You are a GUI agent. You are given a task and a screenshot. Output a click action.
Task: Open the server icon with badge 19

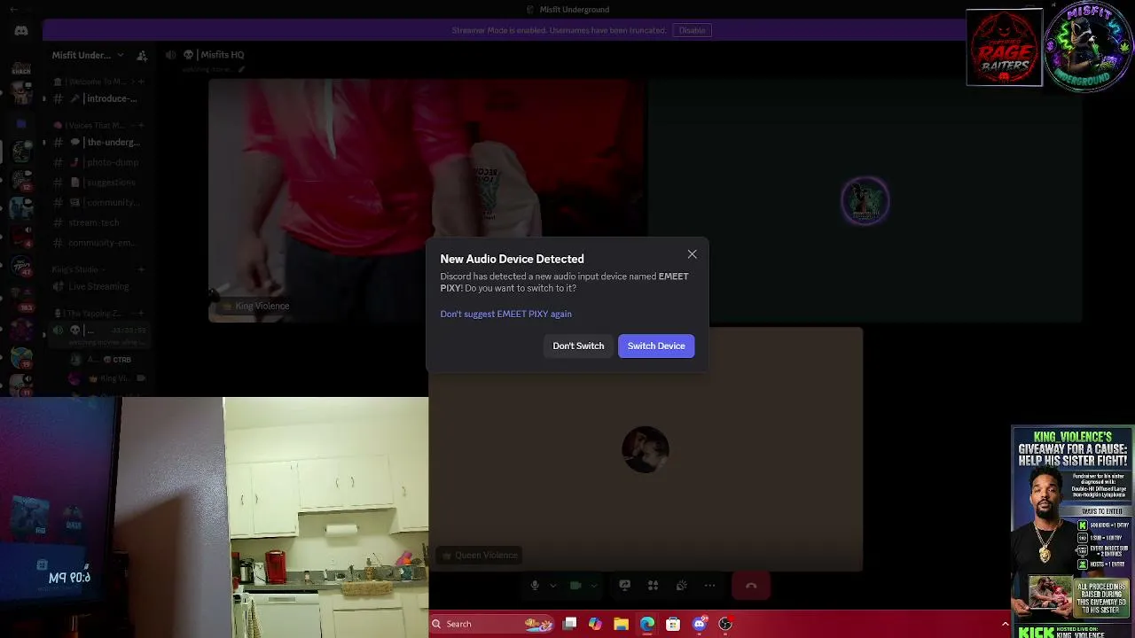point(21,356)
